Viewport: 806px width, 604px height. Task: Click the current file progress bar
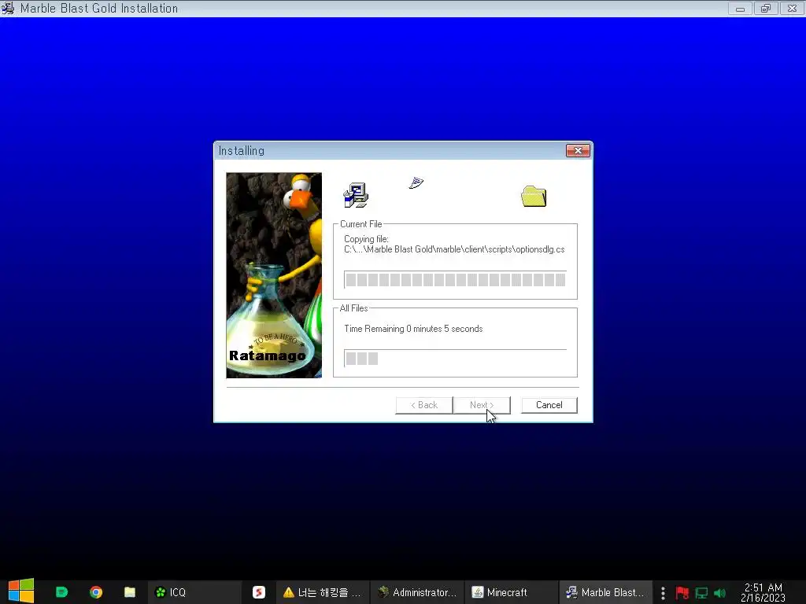click(456, 279)
